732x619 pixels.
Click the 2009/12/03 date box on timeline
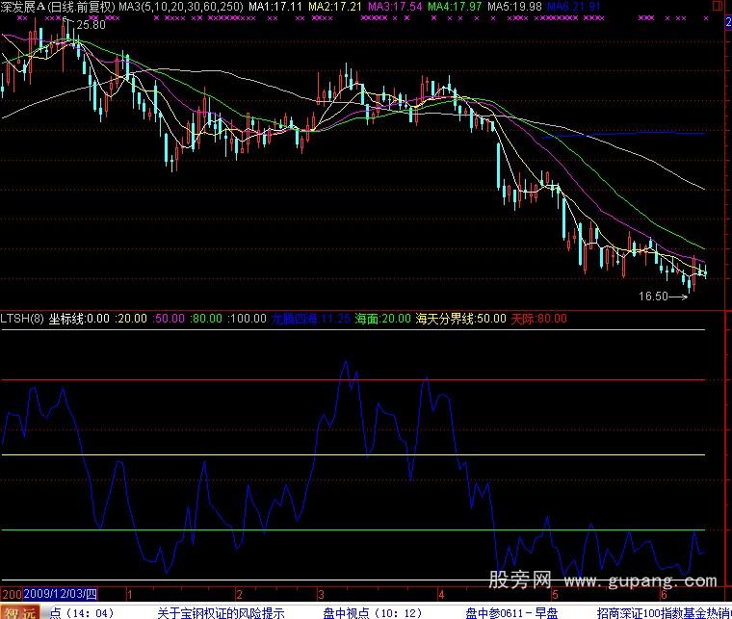(63, 593)
